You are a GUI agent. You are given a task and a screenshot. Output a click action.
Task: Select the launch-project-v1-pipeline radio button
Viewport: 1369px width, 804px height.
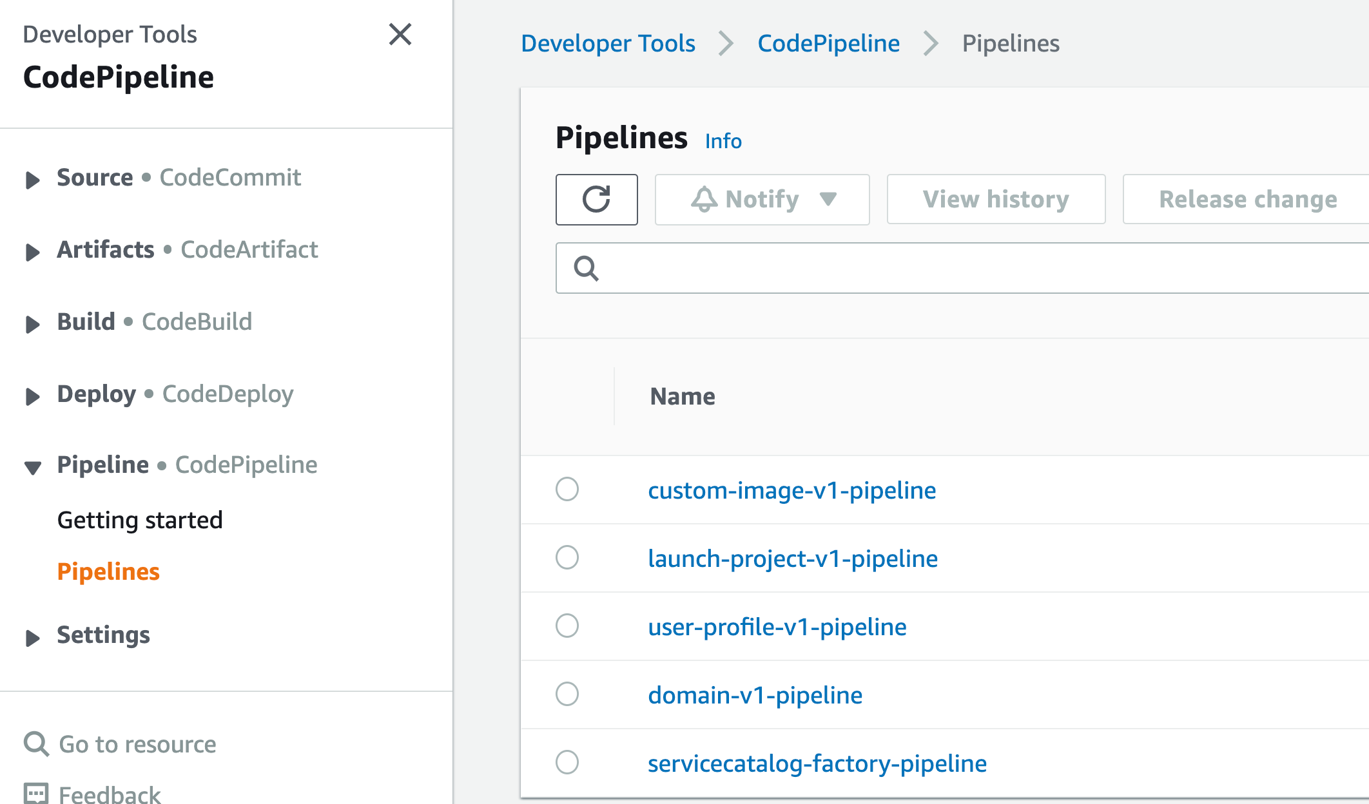tap(567, 557)
